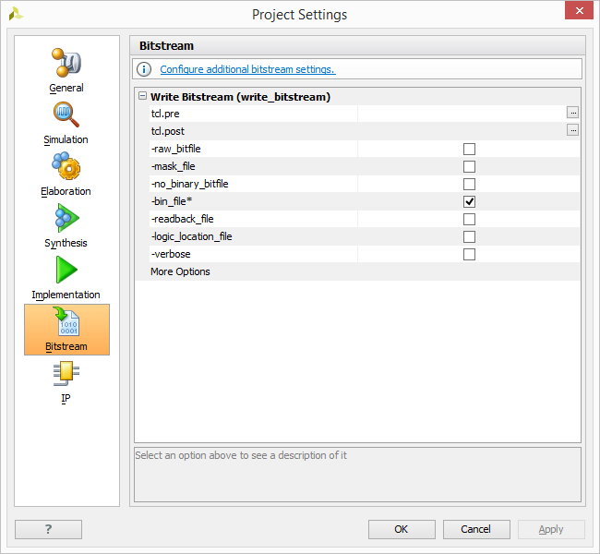Image resolution: width=600 pixels, height=554 pixels.
Task: Click the tcl.post value field
Action: (462, 131)
